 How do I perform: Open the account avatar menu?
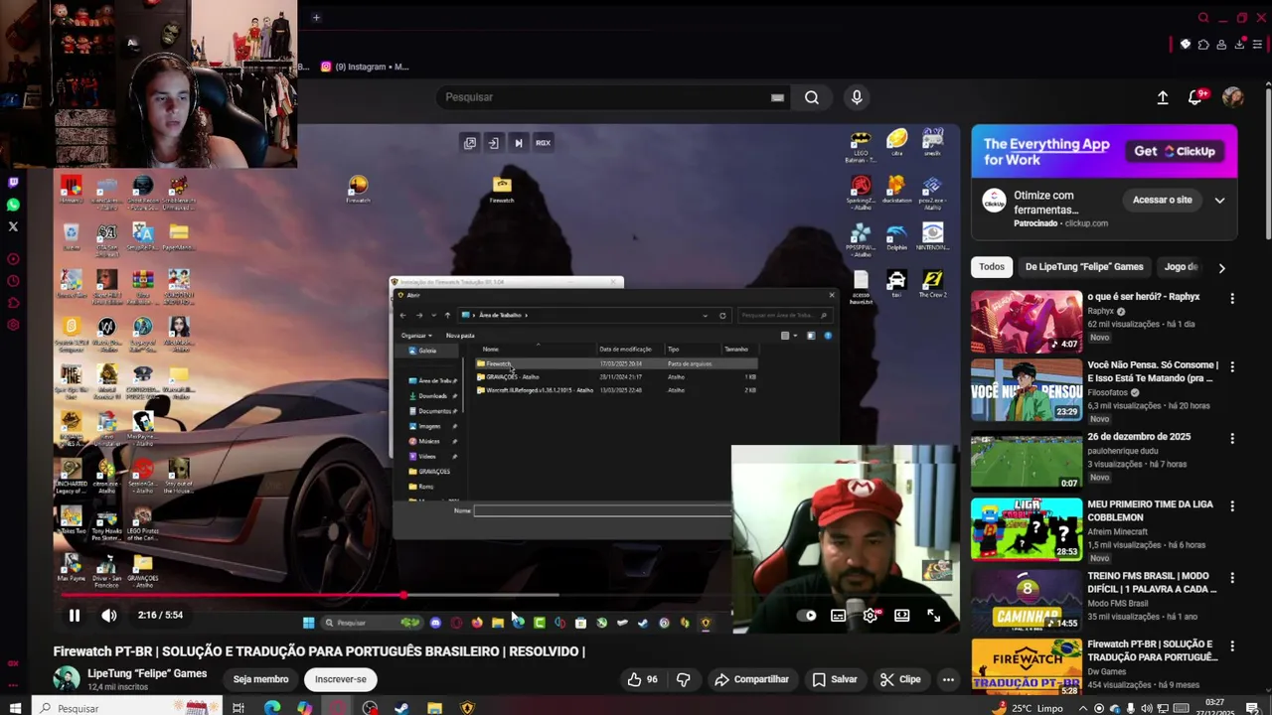(x=1233, y=97)
